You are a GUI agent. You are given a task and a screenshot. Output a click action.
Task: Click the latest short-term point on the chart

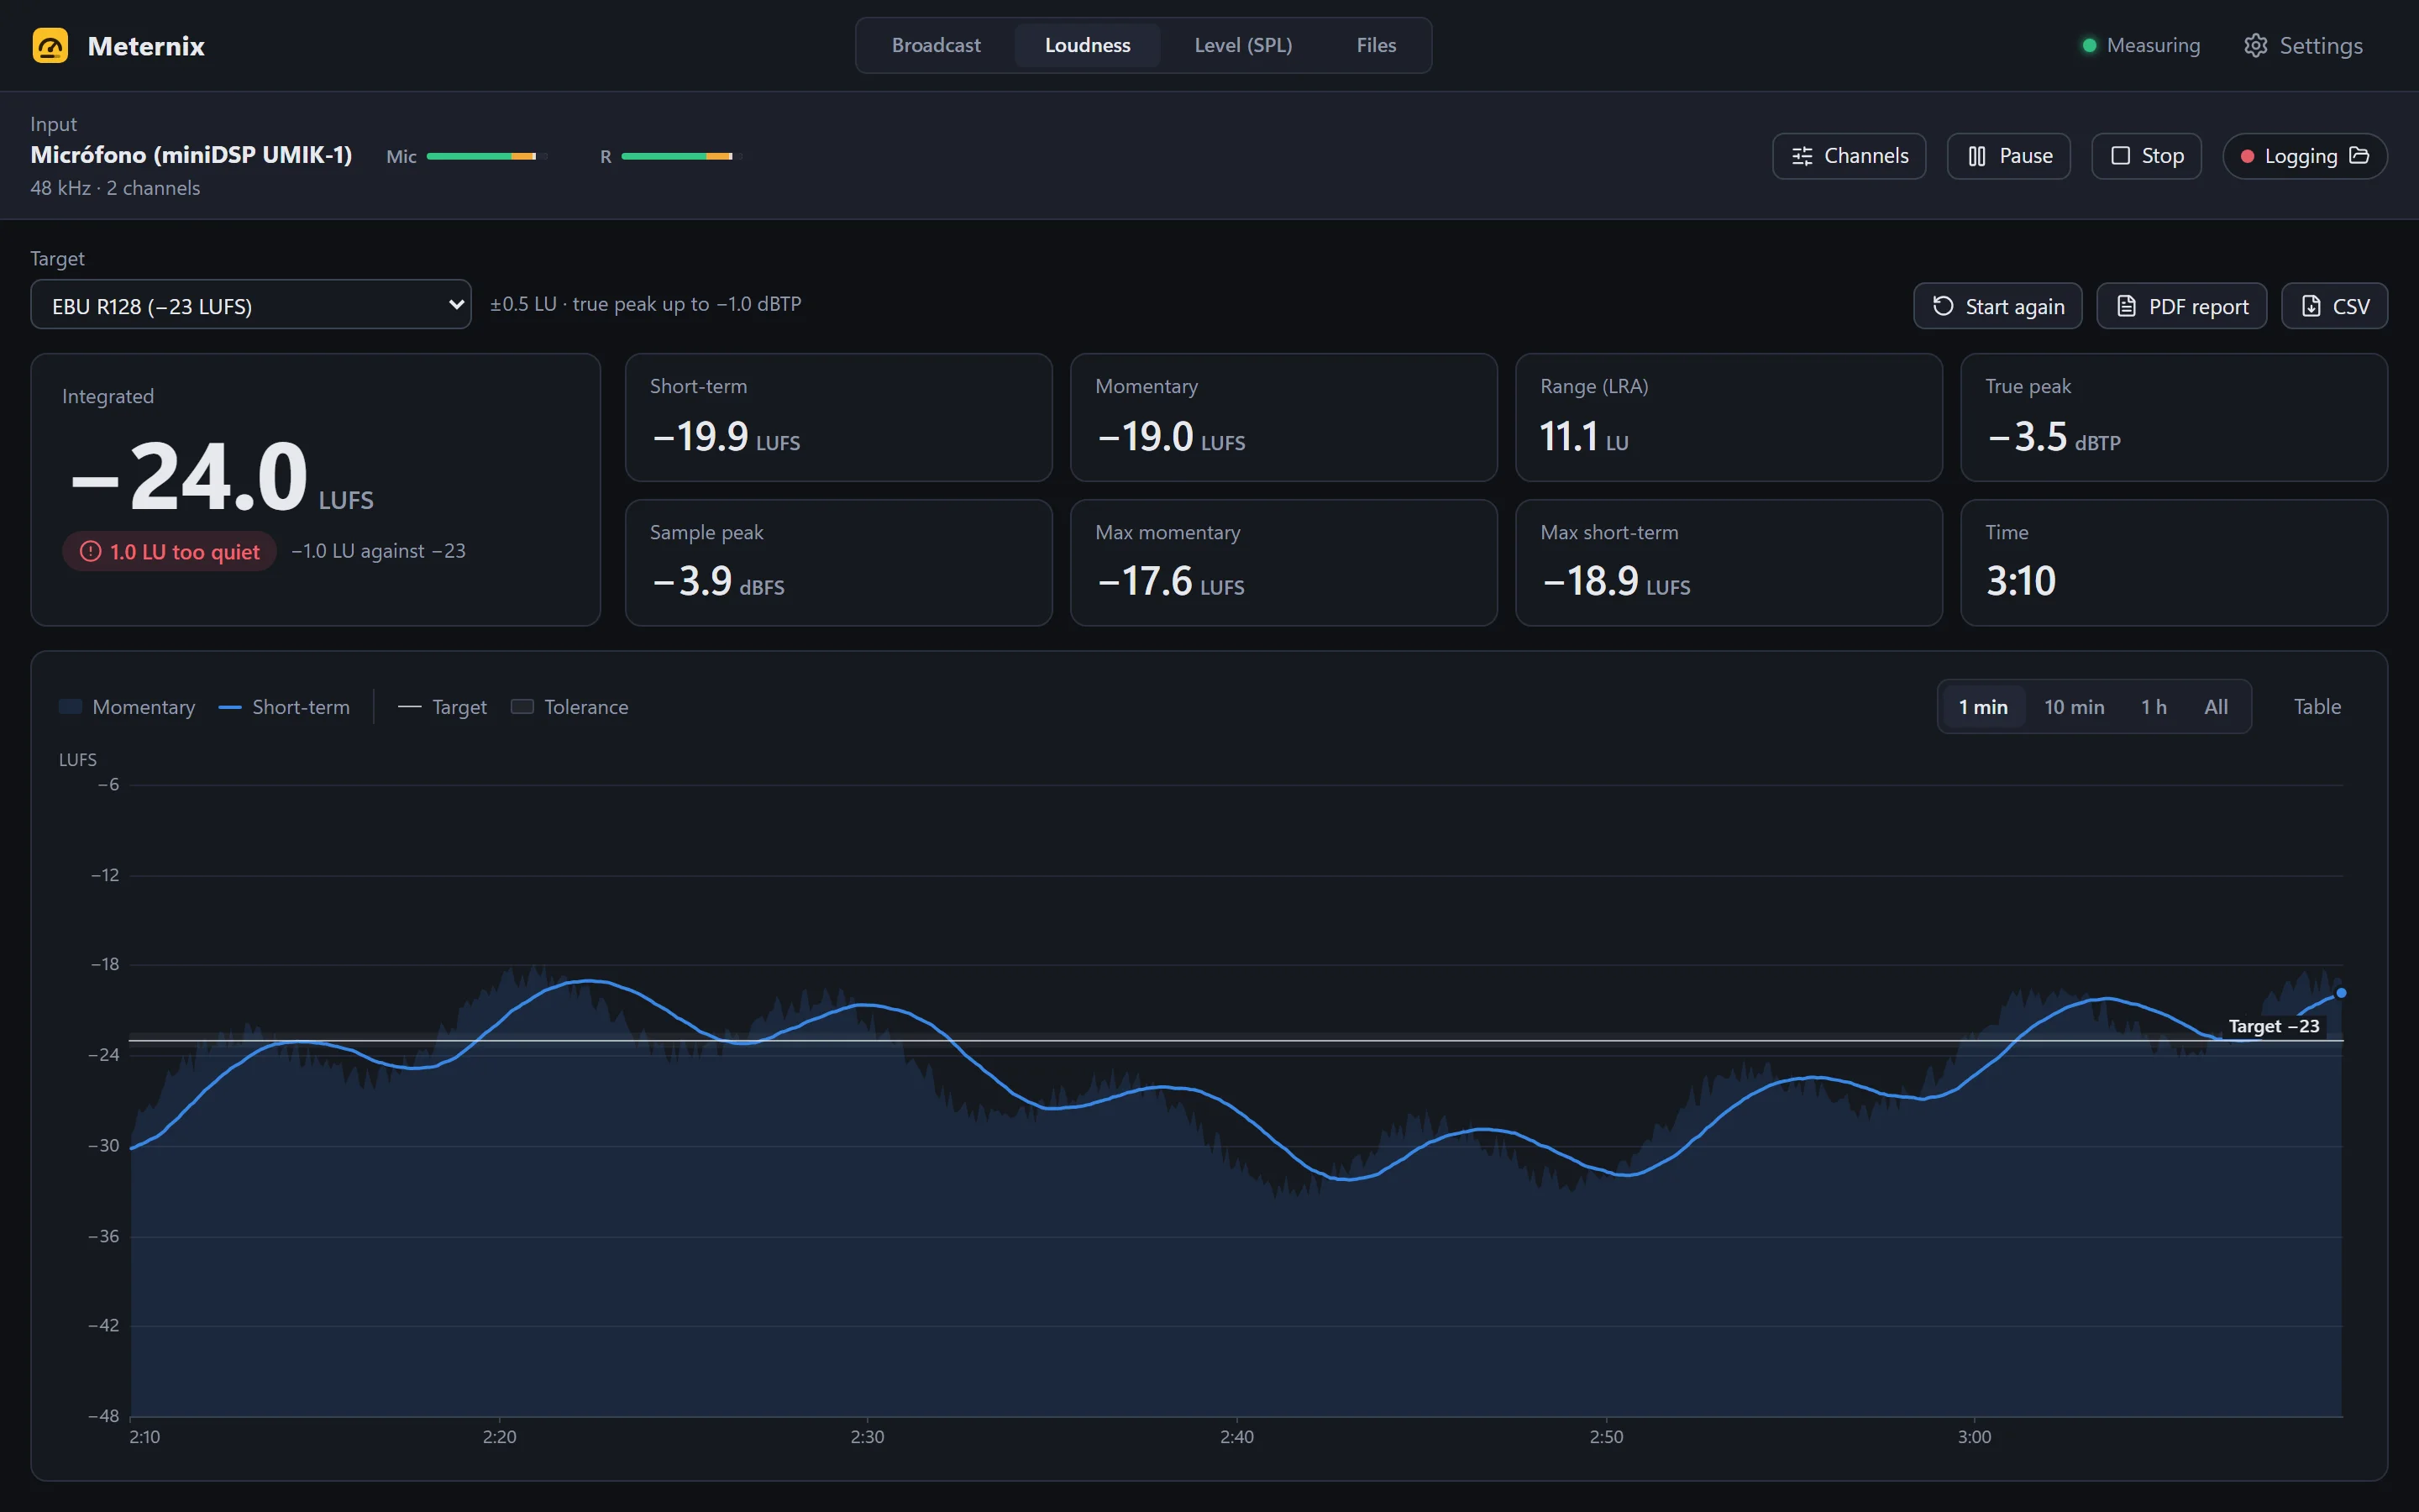point(2340,993)
